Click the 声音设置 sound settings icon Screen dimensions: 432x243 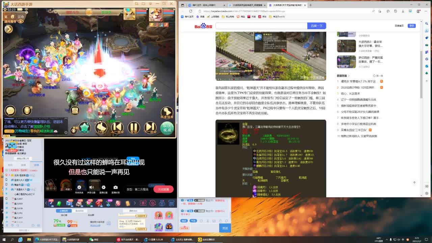click(92, 187)
